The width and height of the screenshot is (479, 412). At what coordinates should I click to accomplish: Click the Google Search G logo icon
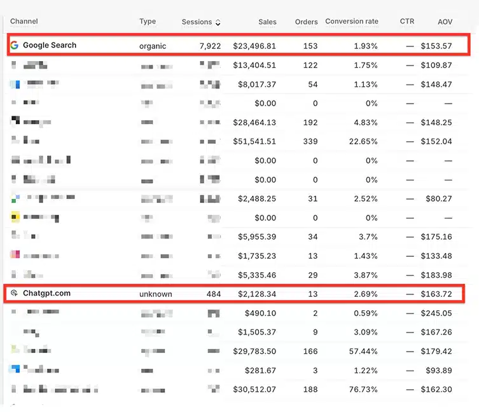point(15,46)
